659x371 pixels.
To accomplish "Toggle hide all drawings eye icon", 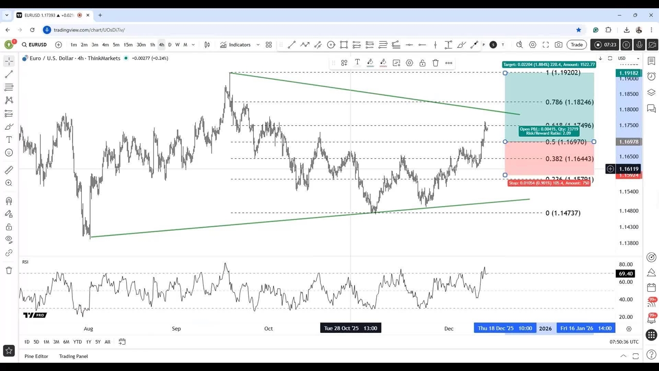I will coord(9,239).
